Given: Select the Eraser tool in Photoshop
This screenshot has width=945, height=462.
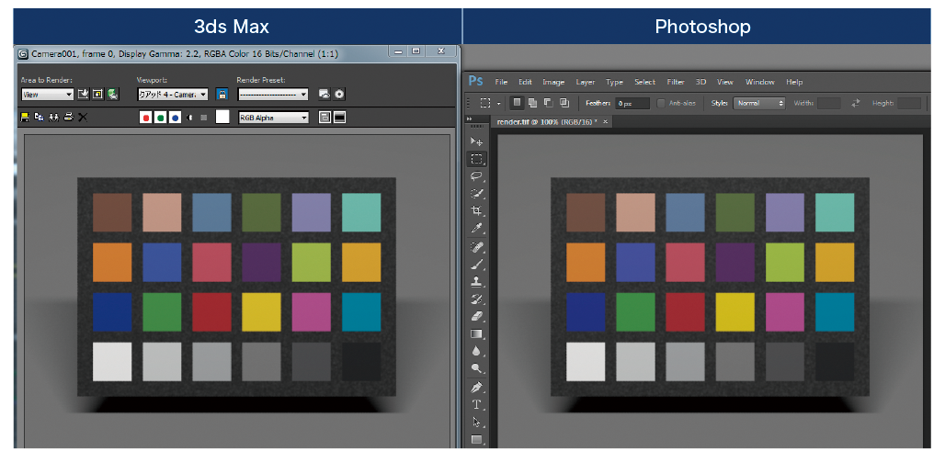Looking at the screenshot, I should coord(477,316).
